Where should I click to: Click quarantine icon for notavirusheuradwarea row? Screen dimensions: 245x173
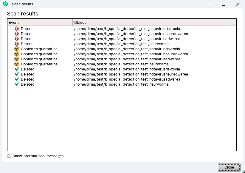17,54
